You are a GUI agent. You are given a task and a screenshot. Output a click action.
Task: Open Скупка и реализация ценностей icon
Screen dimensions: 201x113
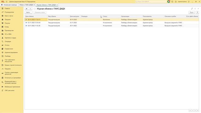(3, 73)
